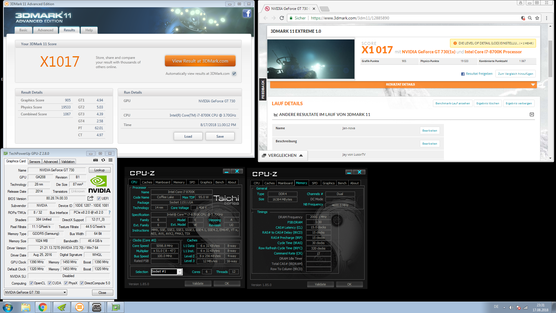Screen dimensions: 556x313
Task: Click Resultat freigeben link
Action: (x=477, y=74)
